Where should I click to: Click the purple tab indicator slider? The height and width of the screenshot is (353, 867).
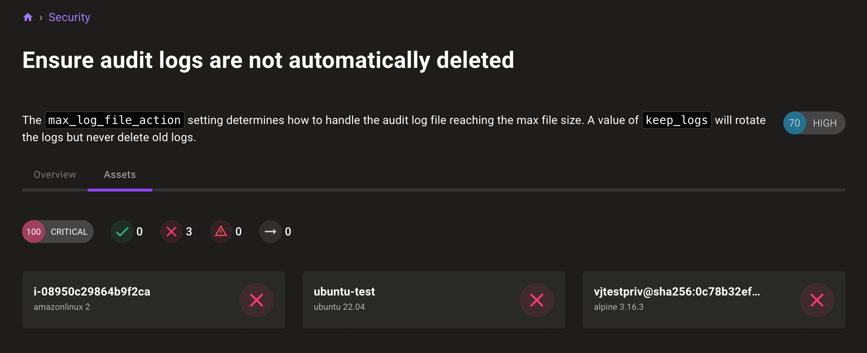coord(120,190)
